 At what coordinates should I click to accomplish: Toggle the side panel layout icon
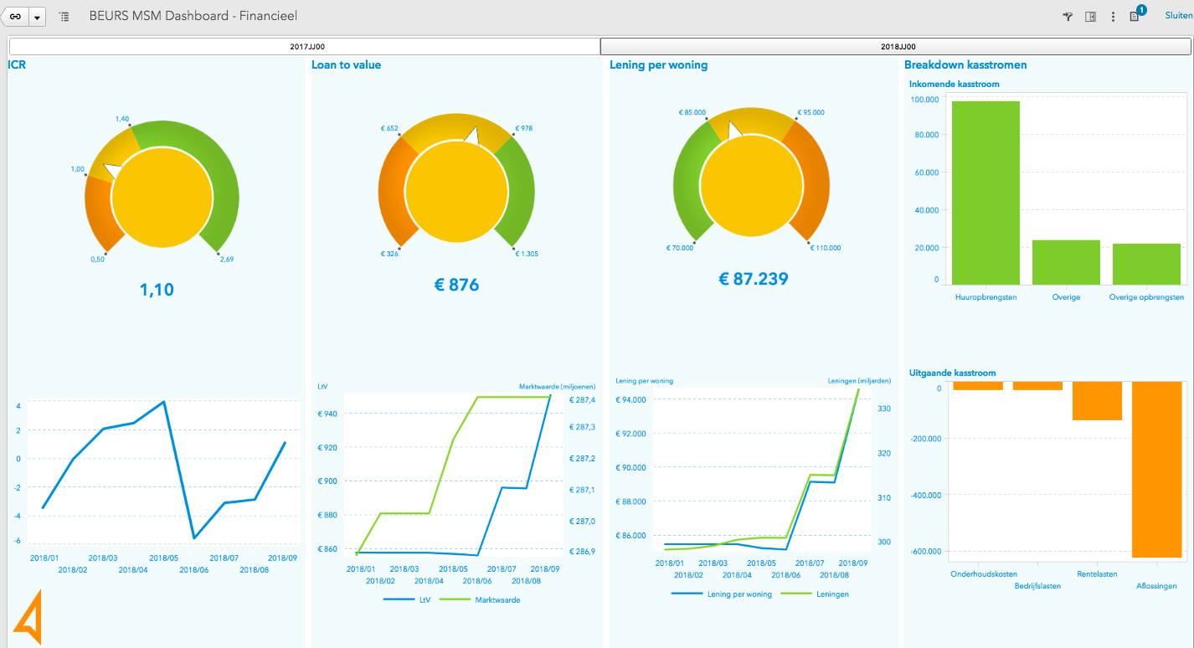tap(1090, 17)
